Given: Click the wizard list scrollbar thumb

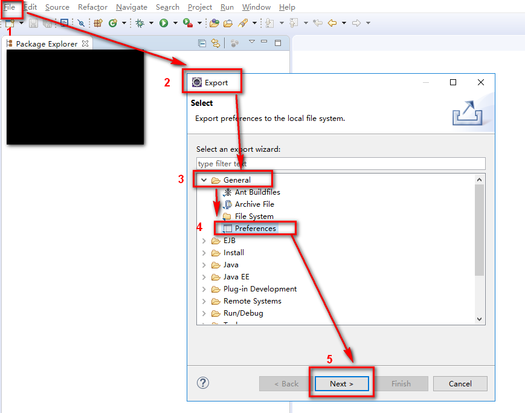Looking at the screenshot, I should coord(480,230).
